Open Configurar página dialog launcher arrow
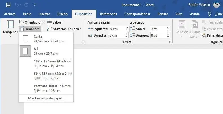Image resolution: width=223 pixels, height=114 pixels. pyautogui.click(x=83, y=42)
